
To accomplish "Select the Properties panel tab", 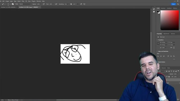I will (159, 34).
